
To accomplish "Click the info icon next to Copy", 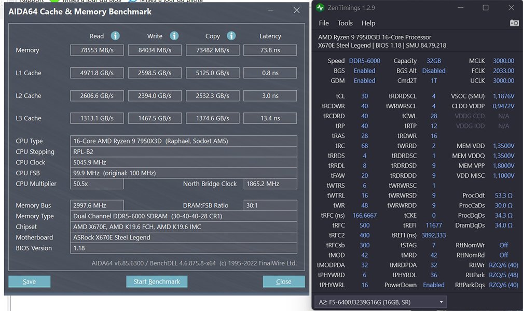I will click(x=231, y=36).
